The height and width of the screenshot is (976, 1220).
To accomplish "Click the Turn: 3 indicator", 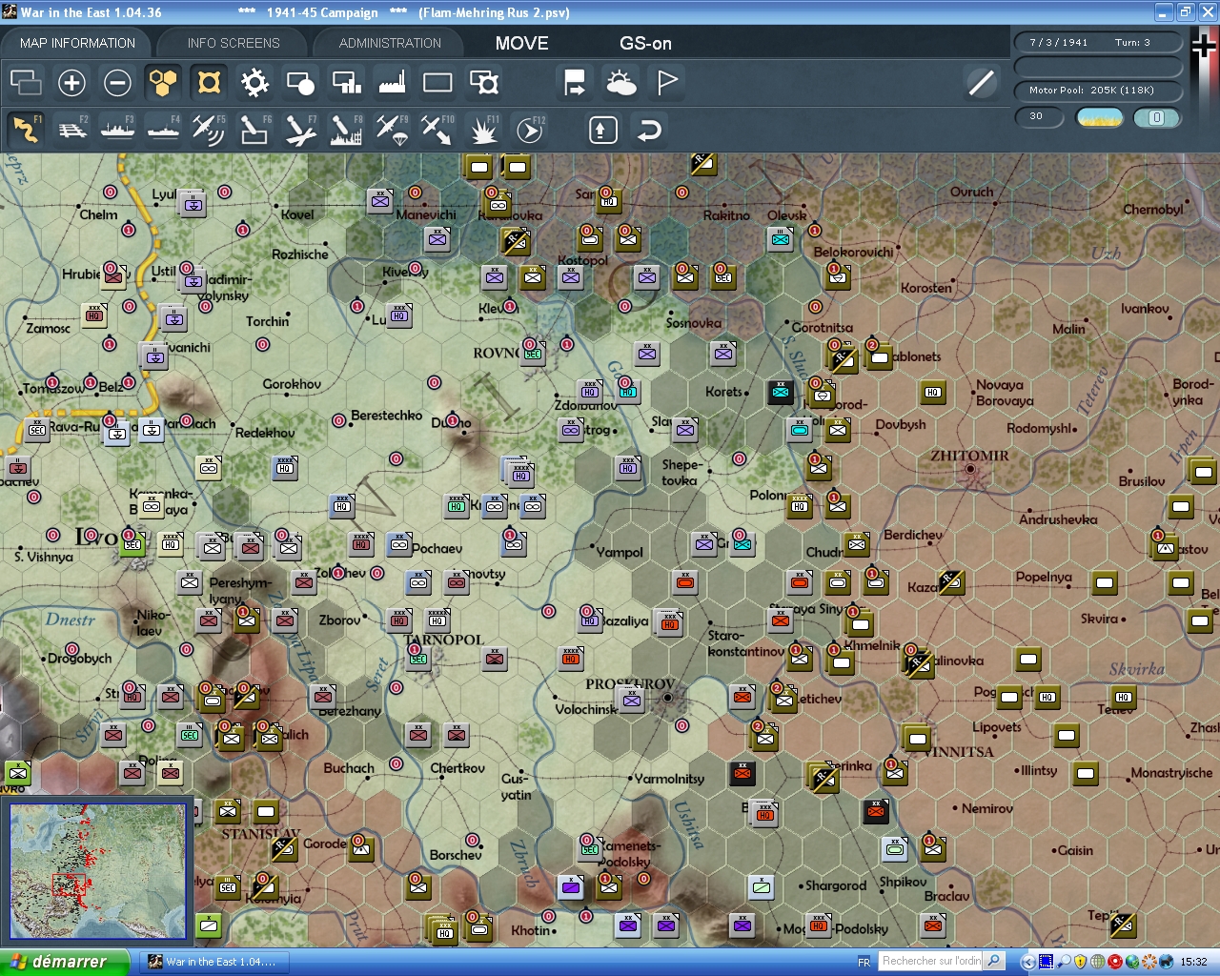I will tap(1132, 42).
